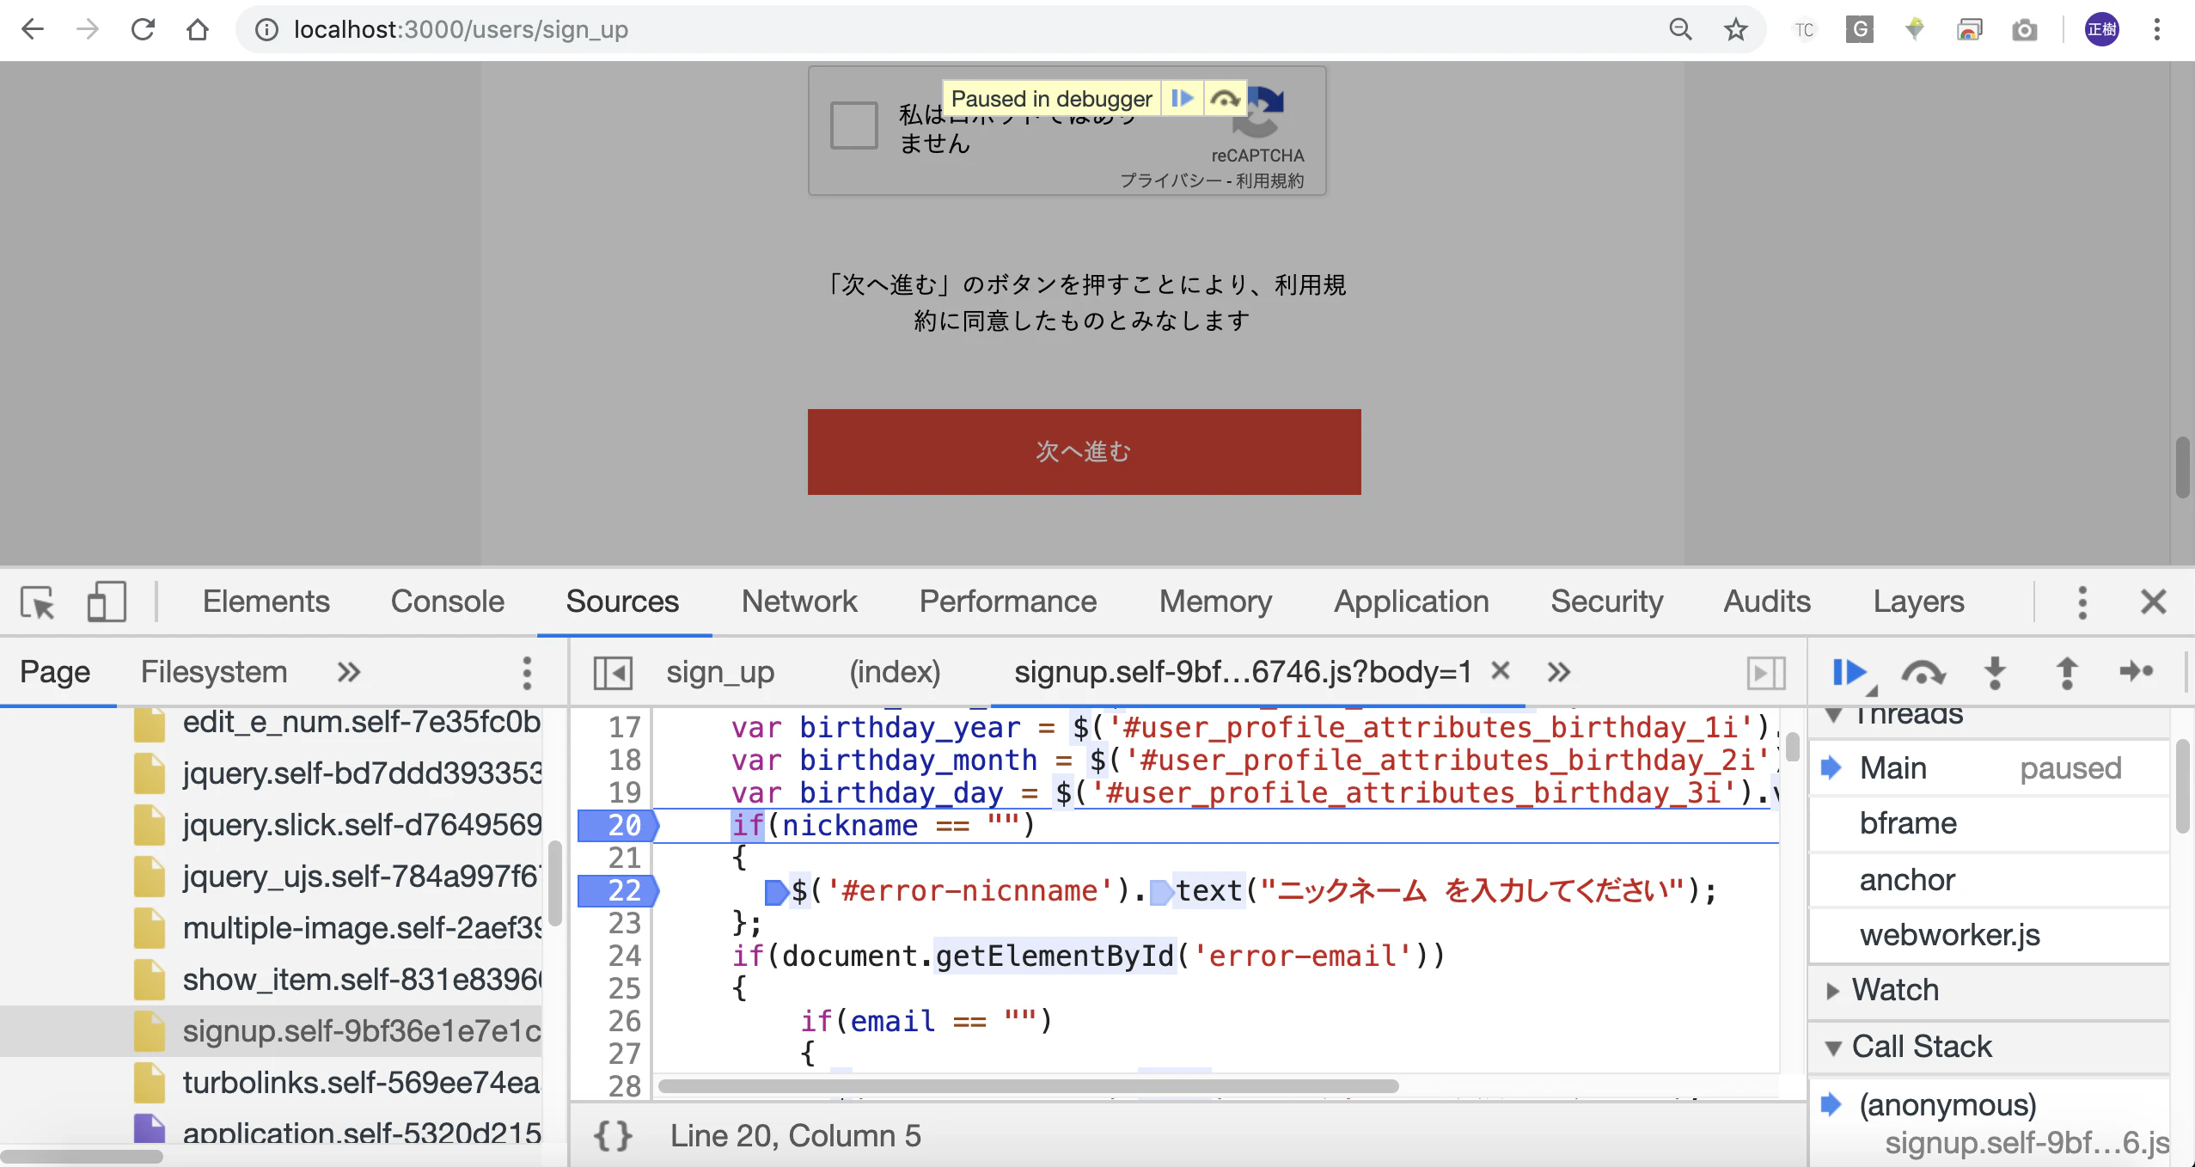
Task: Bookmark this page with the star
Action: (1735, 30)
